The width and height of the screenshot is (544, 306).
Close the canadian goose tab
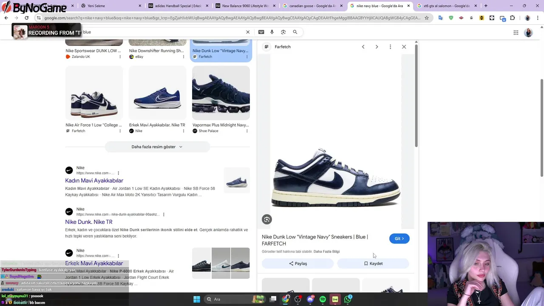(341, 6)
